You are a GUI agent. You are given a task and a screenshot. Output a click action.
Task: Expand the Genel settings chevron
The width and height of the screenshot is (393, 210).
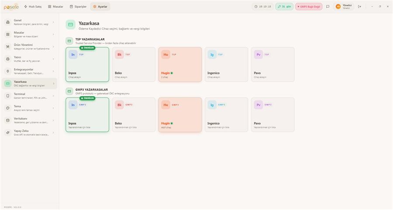(x=53, y=22)
